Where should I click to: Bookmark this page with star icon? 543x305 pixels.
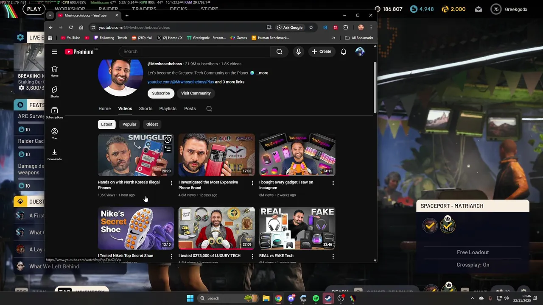pyautogui.click(x=311, y=28)
